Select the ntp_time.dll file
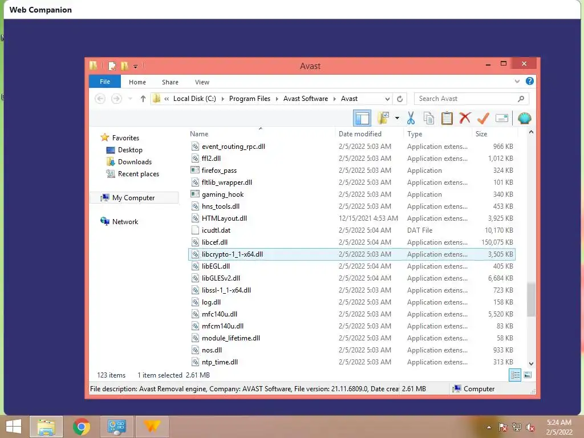Image resolution: width=584 pixels, height=438 pixels. tap(351, 362)
